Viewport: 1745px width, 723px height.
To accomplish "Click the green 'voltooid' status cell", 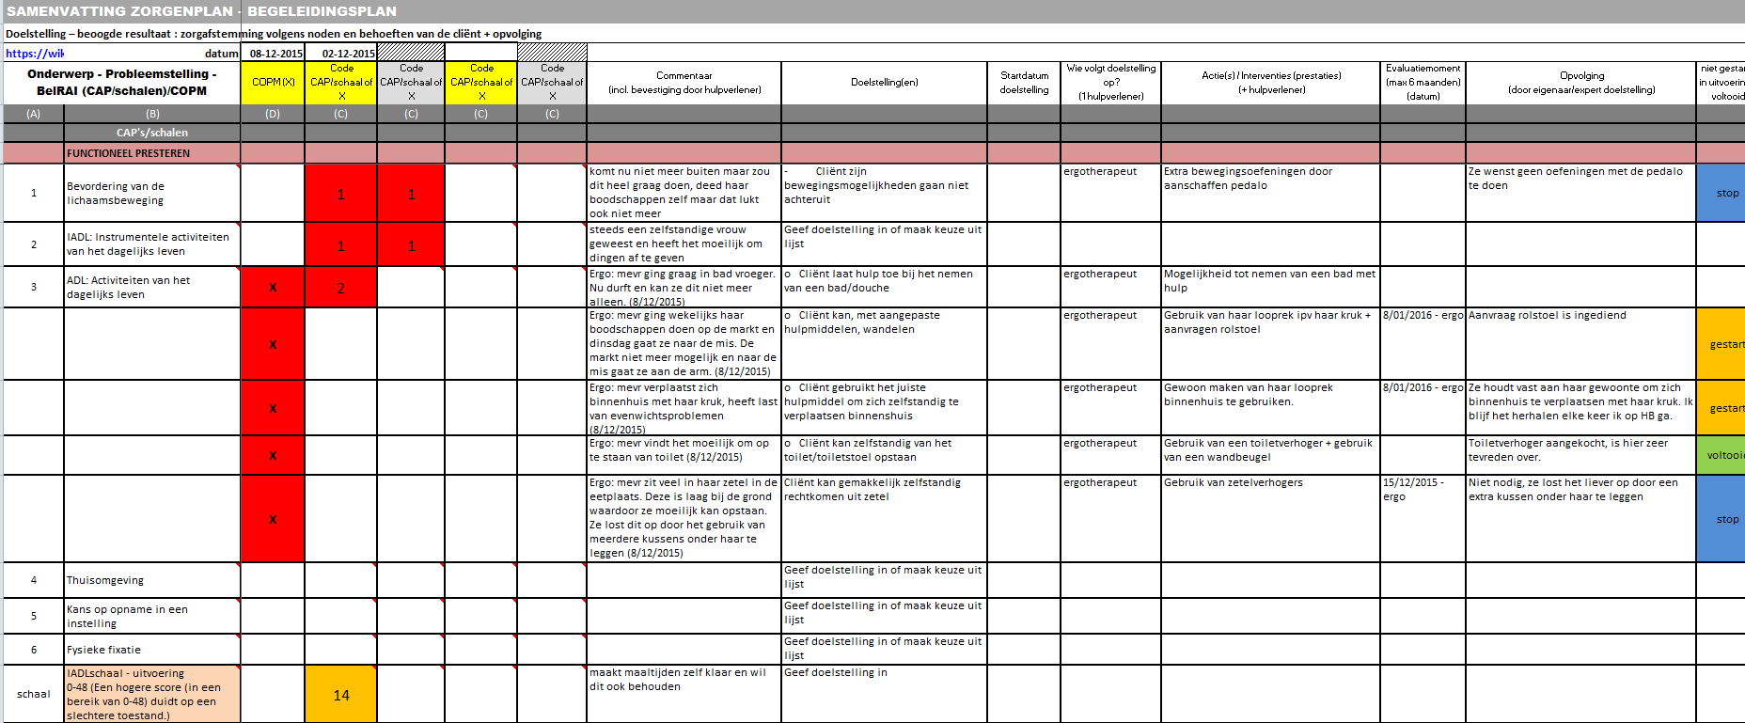I will click(x=1721, y=455).
